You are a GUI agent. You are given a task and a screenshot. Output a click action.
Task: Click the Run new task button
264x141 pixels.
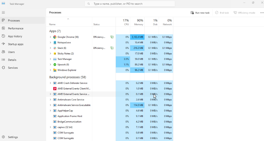tap(200, 13)
